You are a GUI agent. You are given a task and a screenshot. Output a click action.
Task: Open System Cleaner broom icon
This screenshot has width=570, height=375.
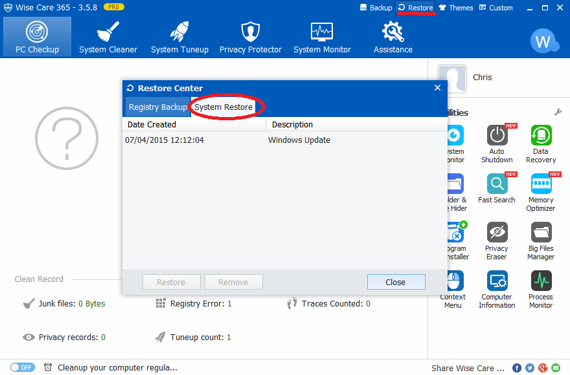[108, 32]
